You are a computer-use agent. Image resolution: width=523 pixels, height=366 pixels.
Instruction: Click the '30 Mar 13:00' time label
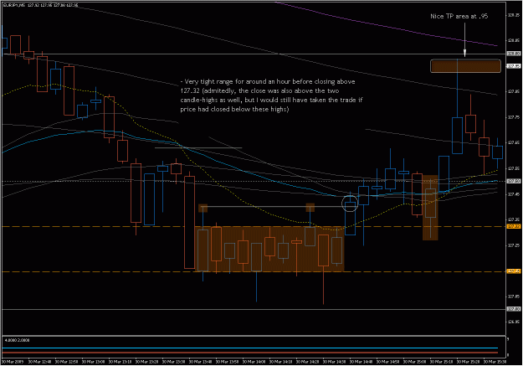93,362
